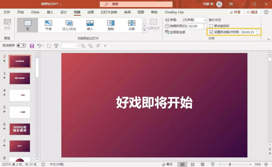The width and height of the screenshot is (272, 167).
Task: Uncheck 设置自动换片时间 option
Action: [x=212, y=32]
